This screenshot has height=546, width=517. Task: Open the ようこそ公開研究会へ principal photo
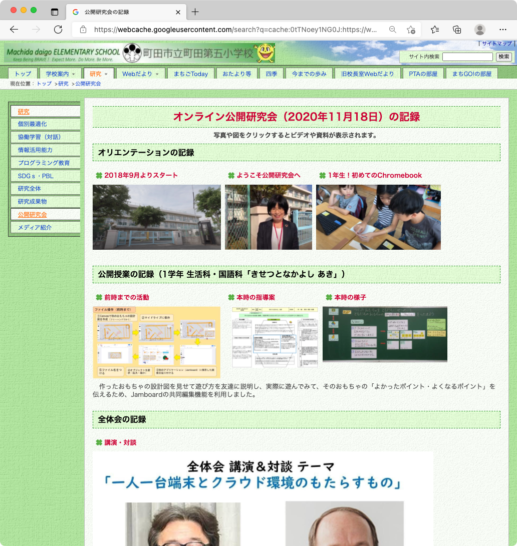269,217
